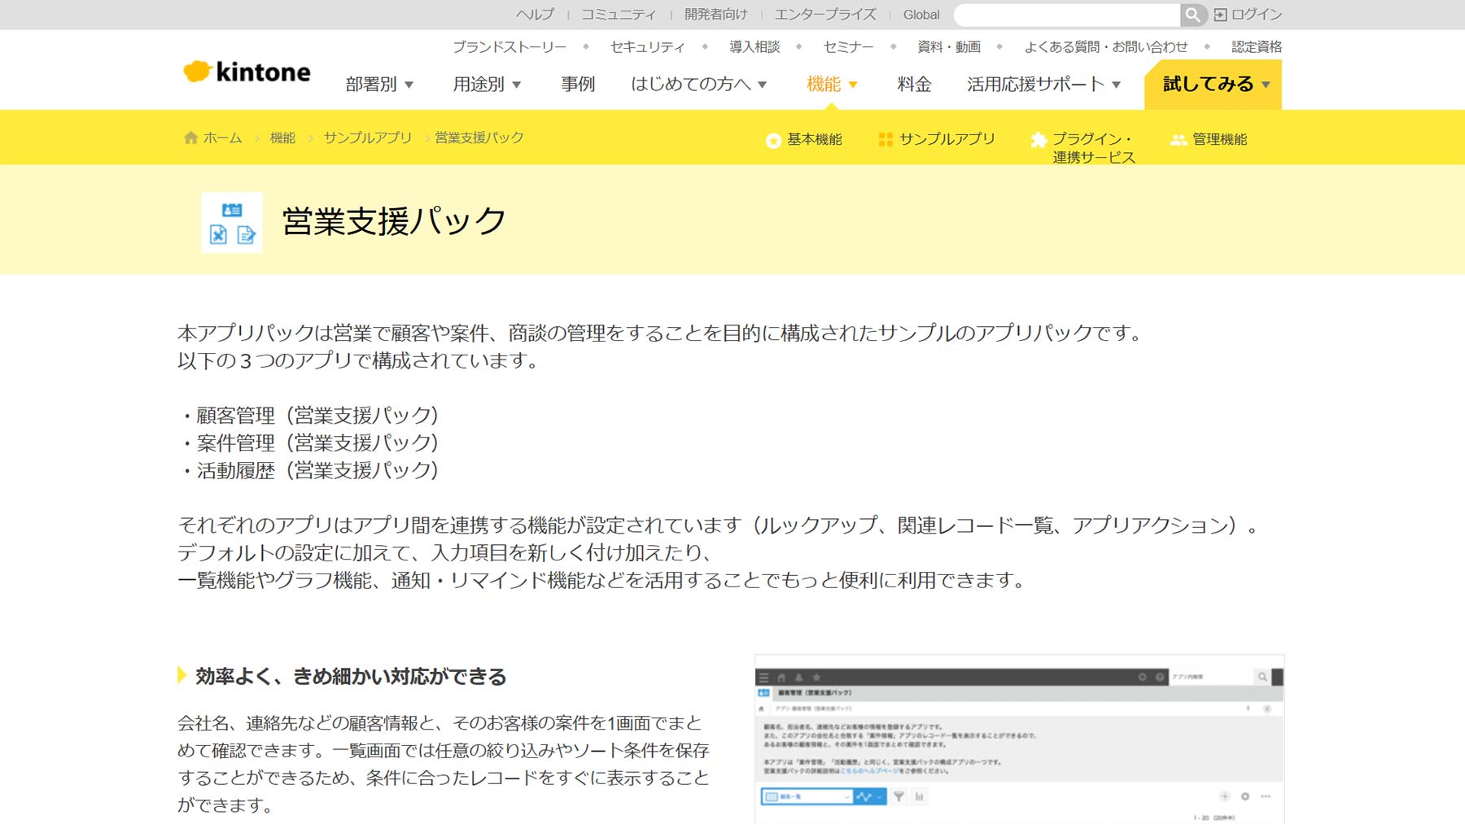Click the サンプルアプリ grid icon

[x=886, y=139]
